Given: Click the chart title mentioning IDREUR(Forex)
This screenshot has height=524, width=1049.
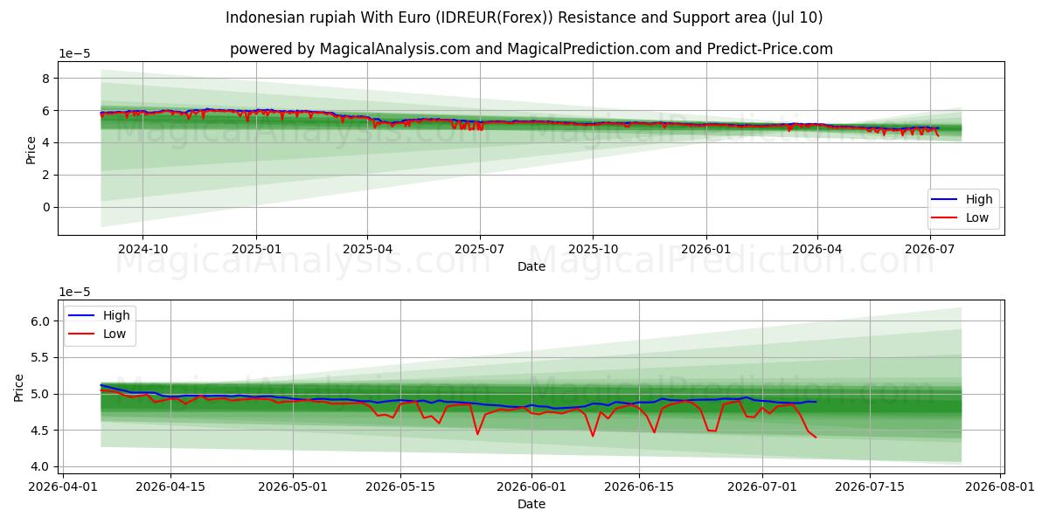Looking at the screenshot, I should click(524, 17).
